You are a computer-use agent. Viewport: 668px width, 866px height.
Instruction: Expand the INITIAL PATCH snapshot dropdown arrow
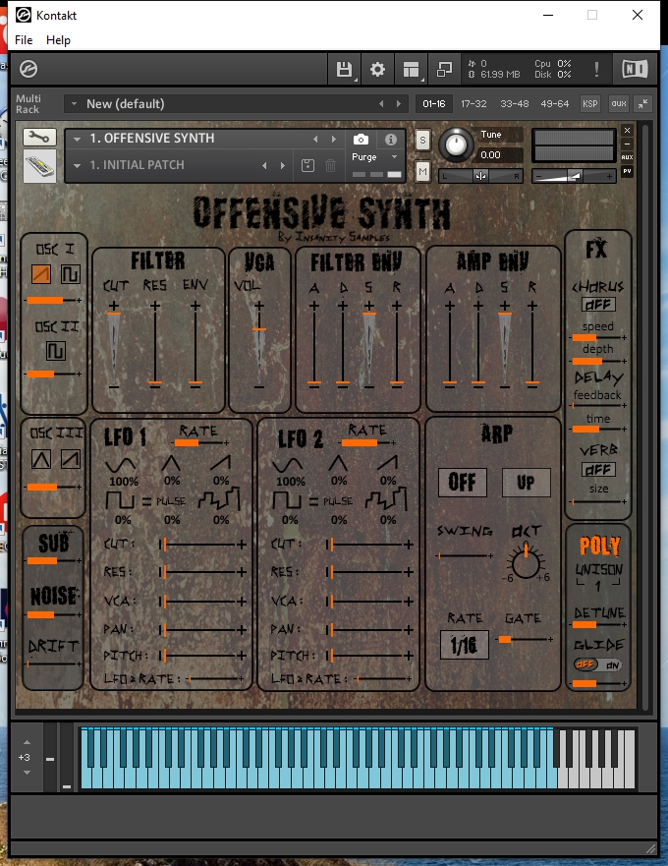[78, 165]
